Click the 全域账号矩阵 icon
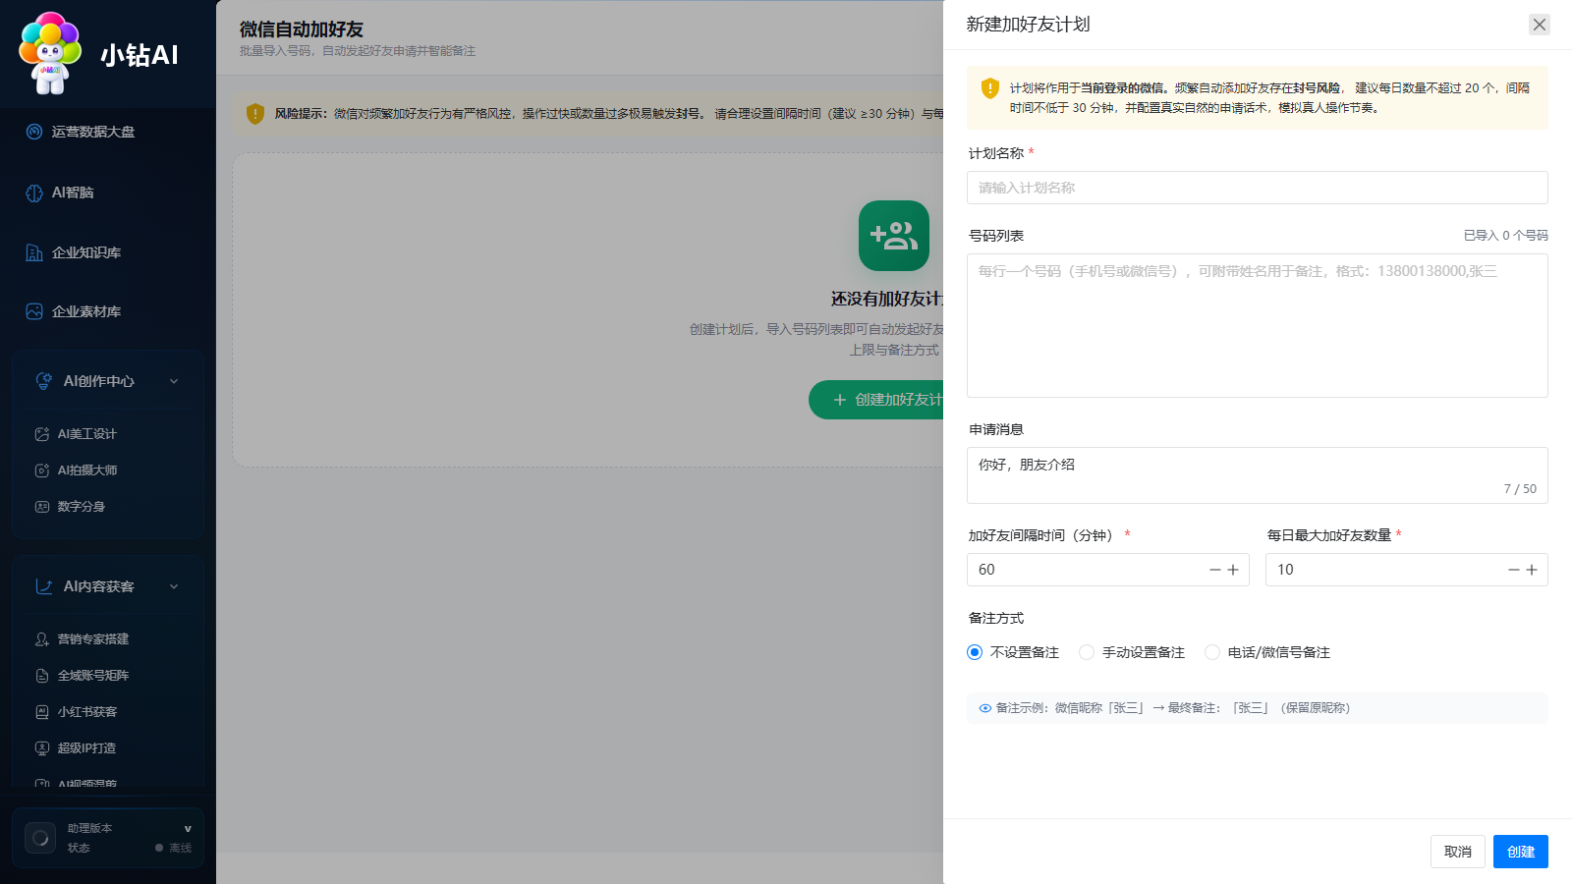Screen dimensions: 1572x884 click(x=42, y=676)
